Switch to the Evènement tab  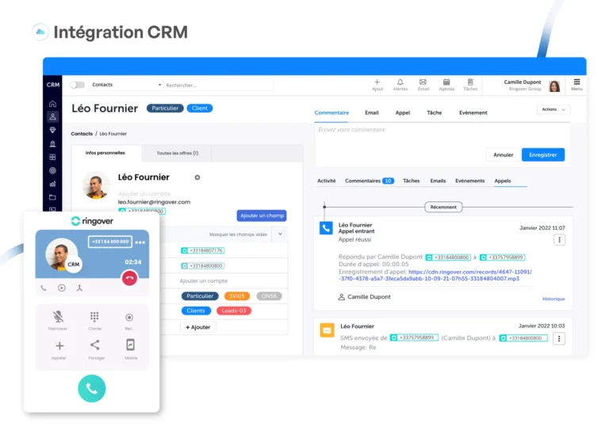tap(473, 113)
